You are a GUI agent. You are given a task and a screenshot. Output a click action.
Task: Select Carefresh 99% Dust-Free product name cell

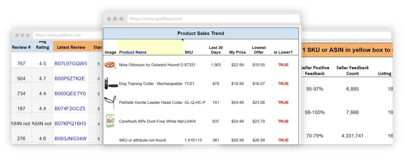coord(151,121)
